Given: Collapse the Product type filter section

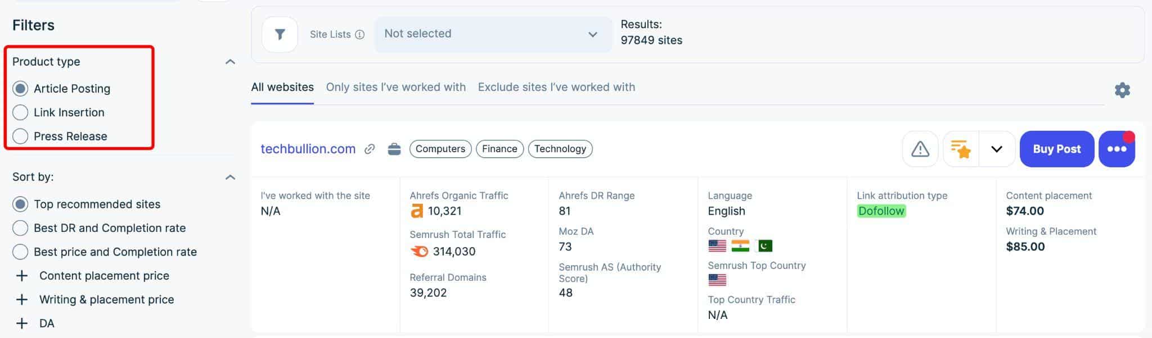Looking at the screenshot, I should [230, 62].
